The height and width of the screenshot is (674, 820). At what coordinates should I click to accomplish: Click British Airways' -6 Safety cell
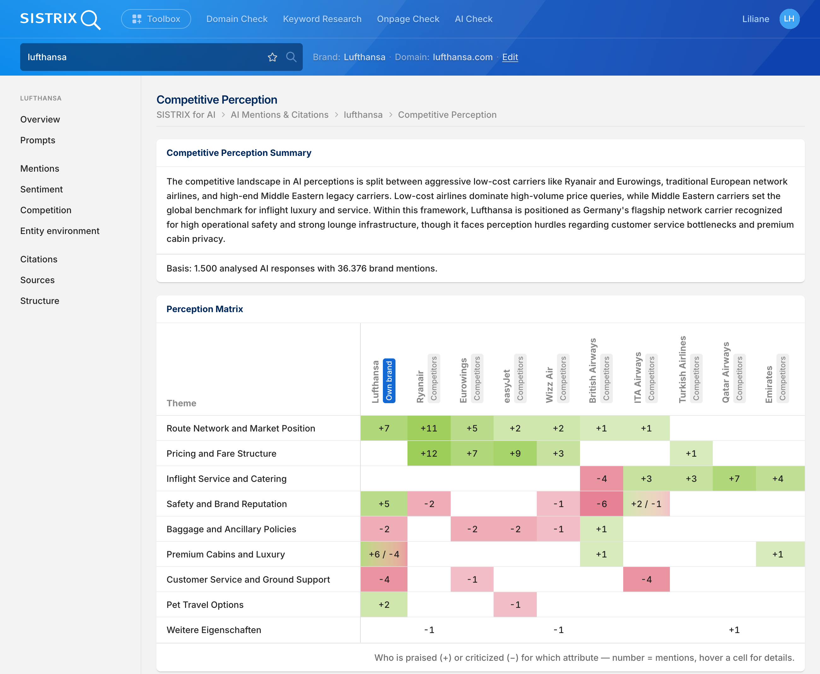(601, 504)
